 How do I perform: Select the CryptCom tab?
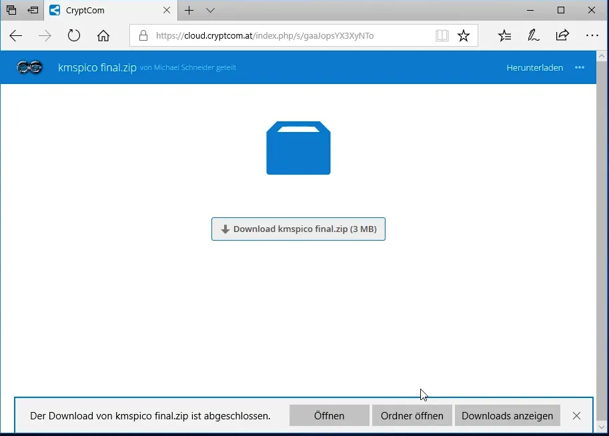tap(111, 11)
